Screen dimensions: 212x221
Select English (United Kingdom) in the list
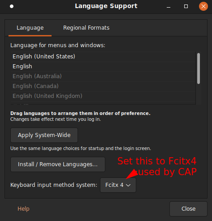click(x=103, y=96)
